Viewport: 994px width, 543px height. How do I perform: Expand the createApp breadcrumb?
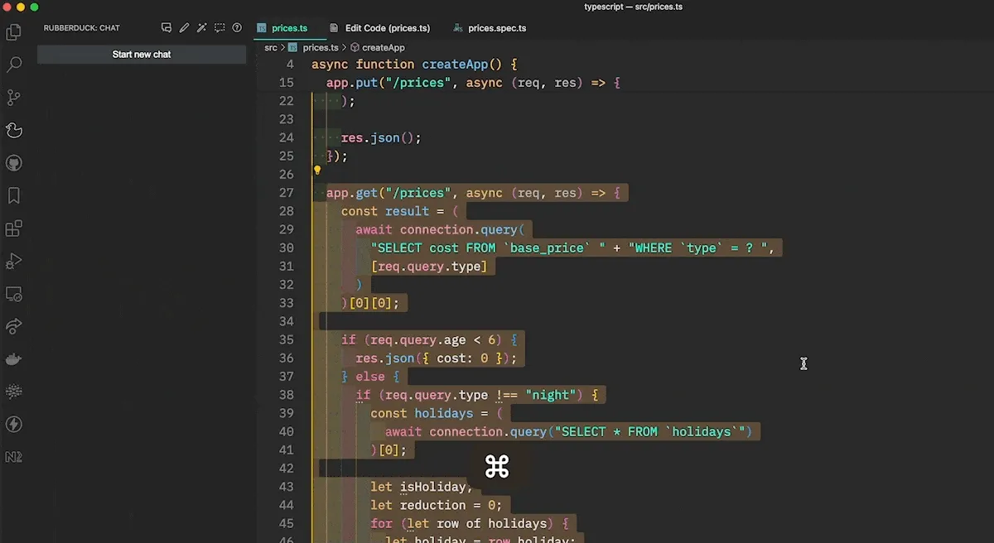[x=383, y=48]
